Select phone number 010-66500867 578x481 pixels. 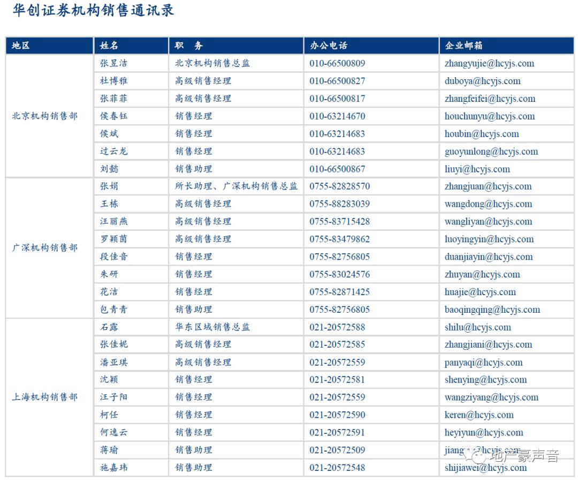pyautogui.click(x=337, y=169)
